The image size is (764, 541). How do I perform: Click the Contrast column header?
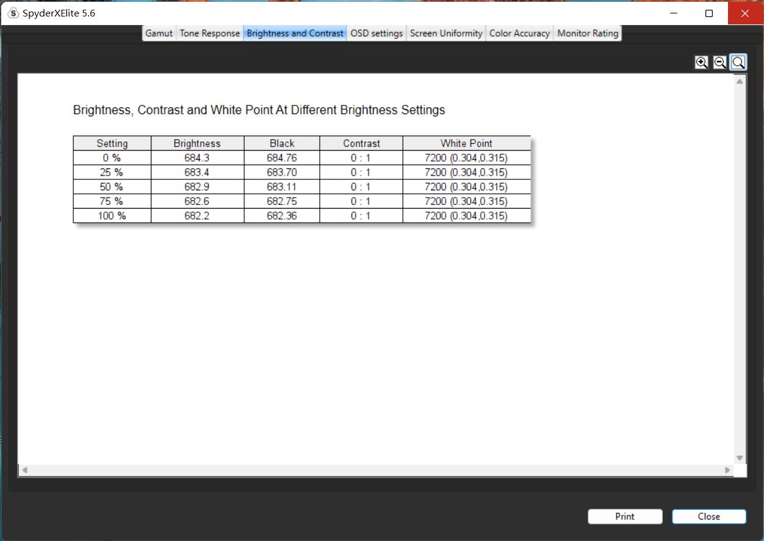coord(361,143)
